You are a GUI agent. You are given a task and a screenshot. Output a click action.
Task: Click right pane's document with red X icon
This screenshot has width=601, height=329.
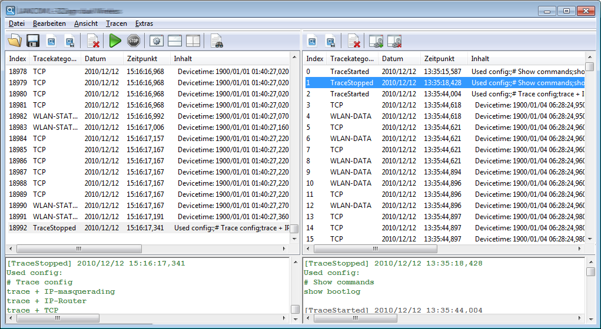[354, 41]
